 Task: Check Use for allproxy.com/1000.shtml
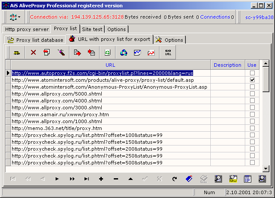click(252, 121)
